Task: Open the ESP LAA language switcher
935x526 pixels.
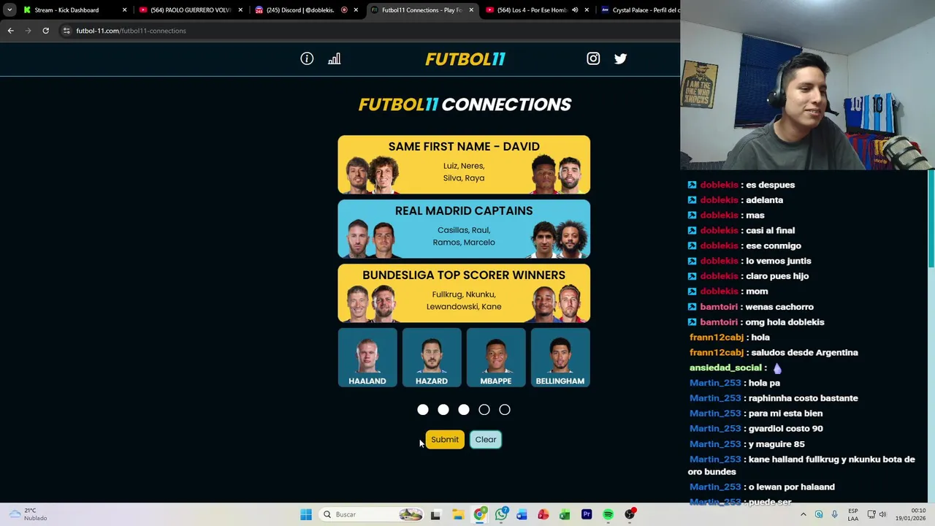Action: pyautogui.click(x=853, y=514)
